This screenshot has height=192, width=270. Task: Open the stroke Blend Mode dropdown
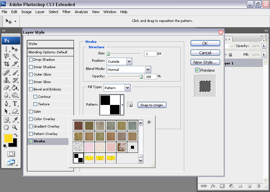[148, 70]
